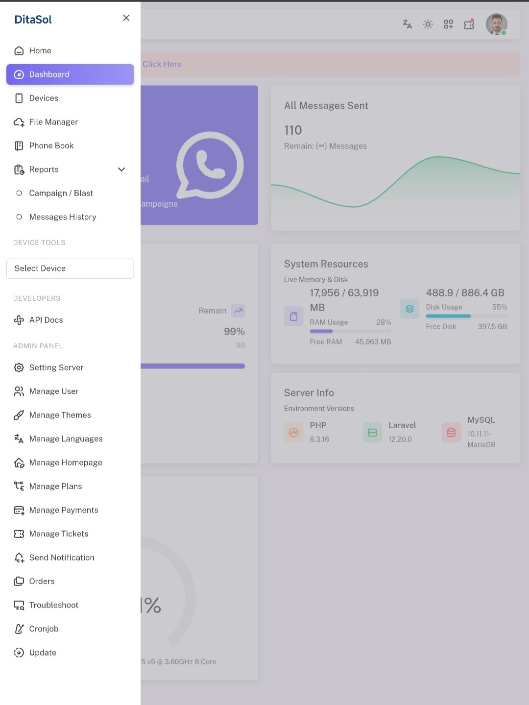Click the Setting Server gear icon
The width and height of the screenshot is (529, 705).
[19, 367]
